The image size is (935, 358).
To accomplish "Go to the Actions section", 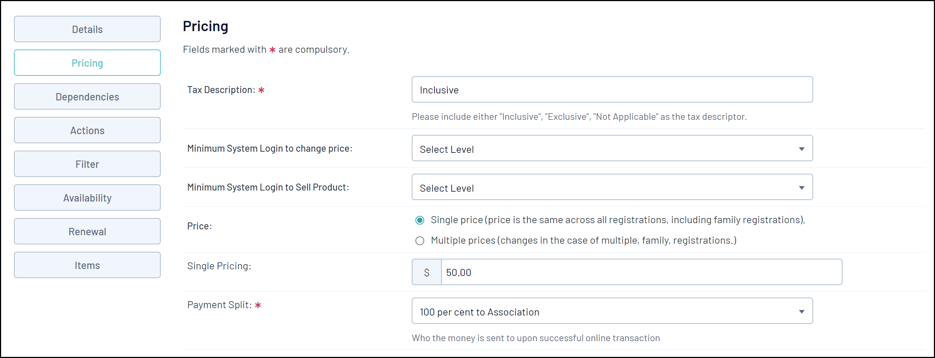I will (87, 130).
